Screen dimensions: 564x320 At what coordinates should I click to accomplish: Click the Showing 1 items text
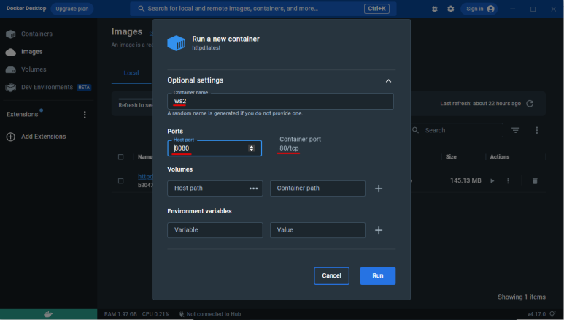[522, 297]
